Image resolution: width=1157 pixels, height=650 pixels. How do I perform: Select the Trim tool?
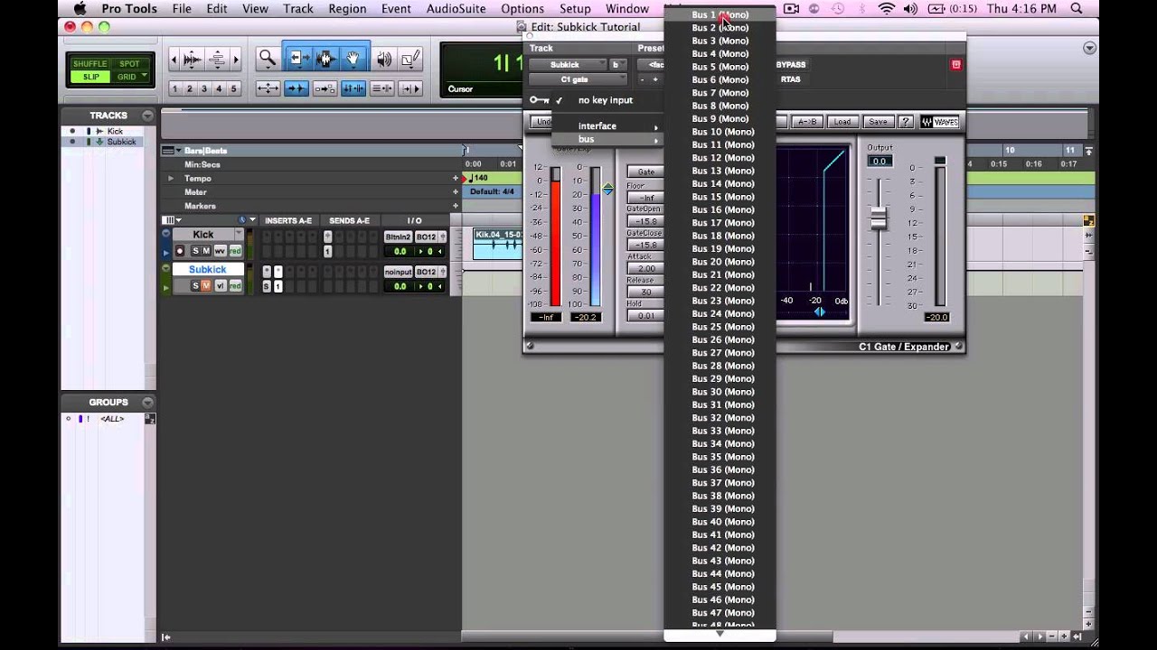[x=297, y=59]
